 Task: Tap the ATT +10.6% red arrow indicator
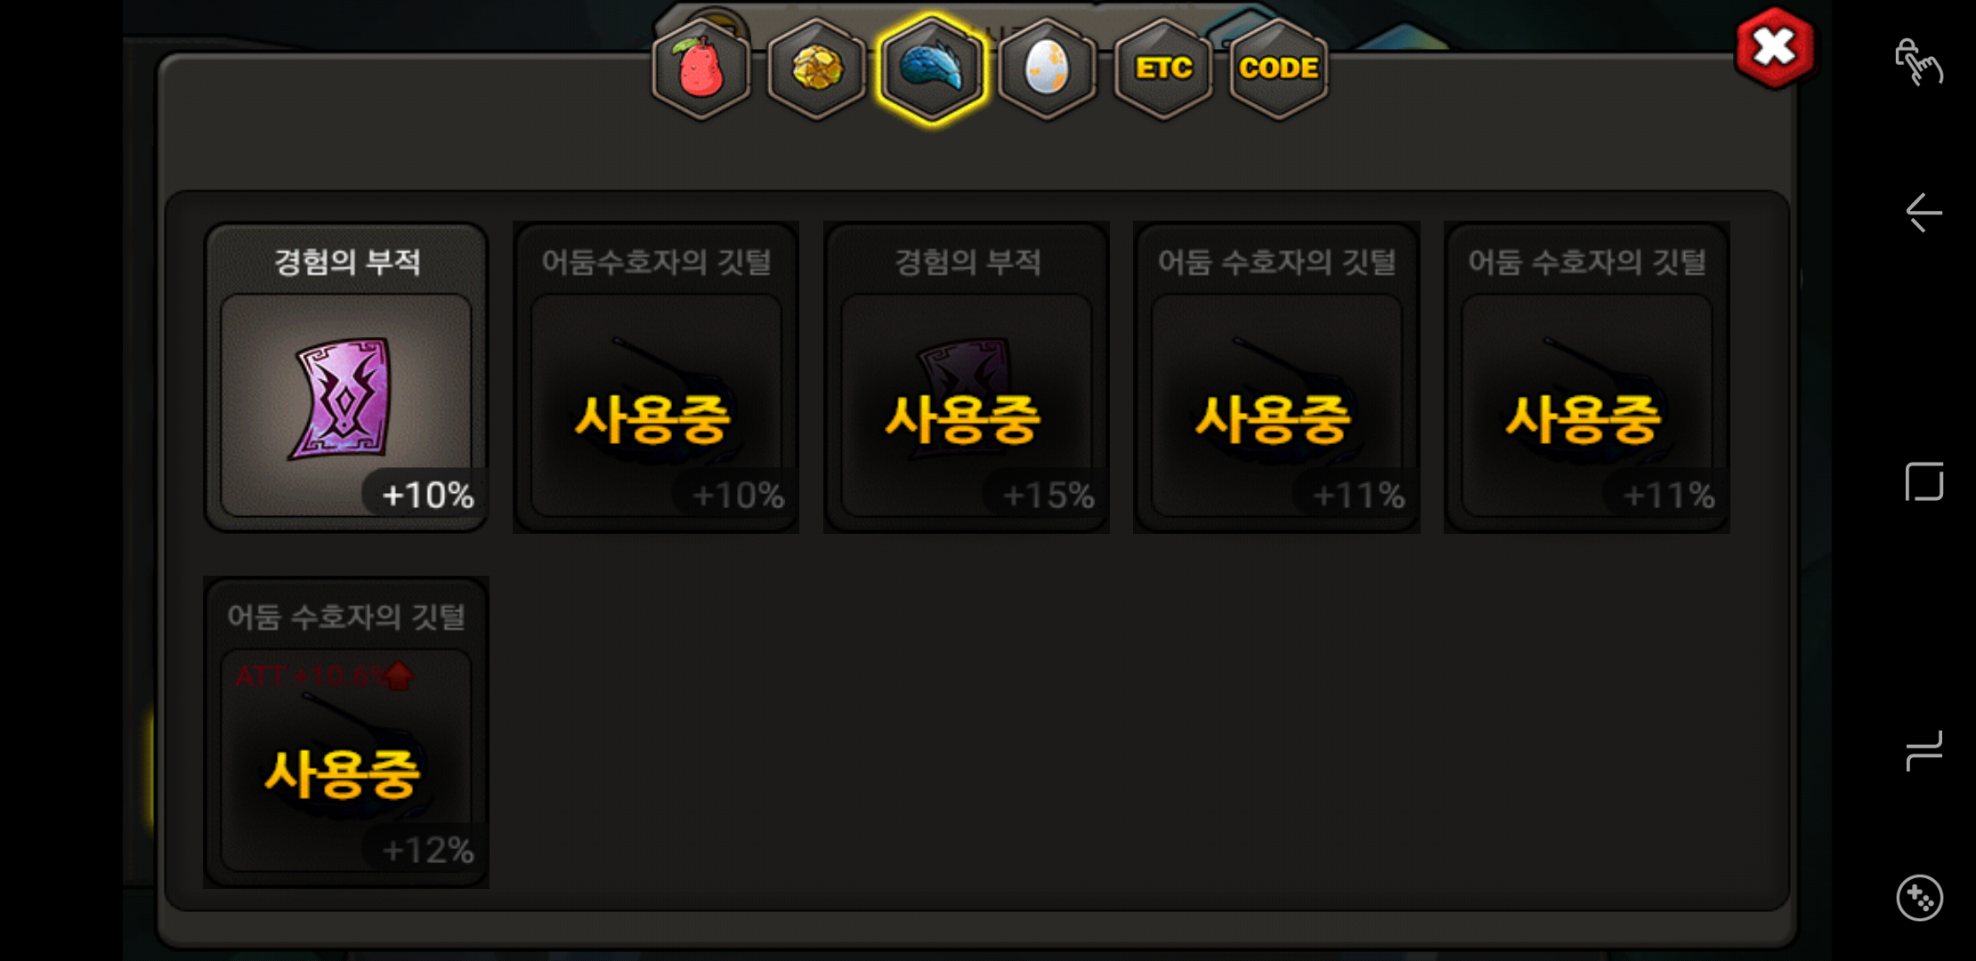[398, 676]
